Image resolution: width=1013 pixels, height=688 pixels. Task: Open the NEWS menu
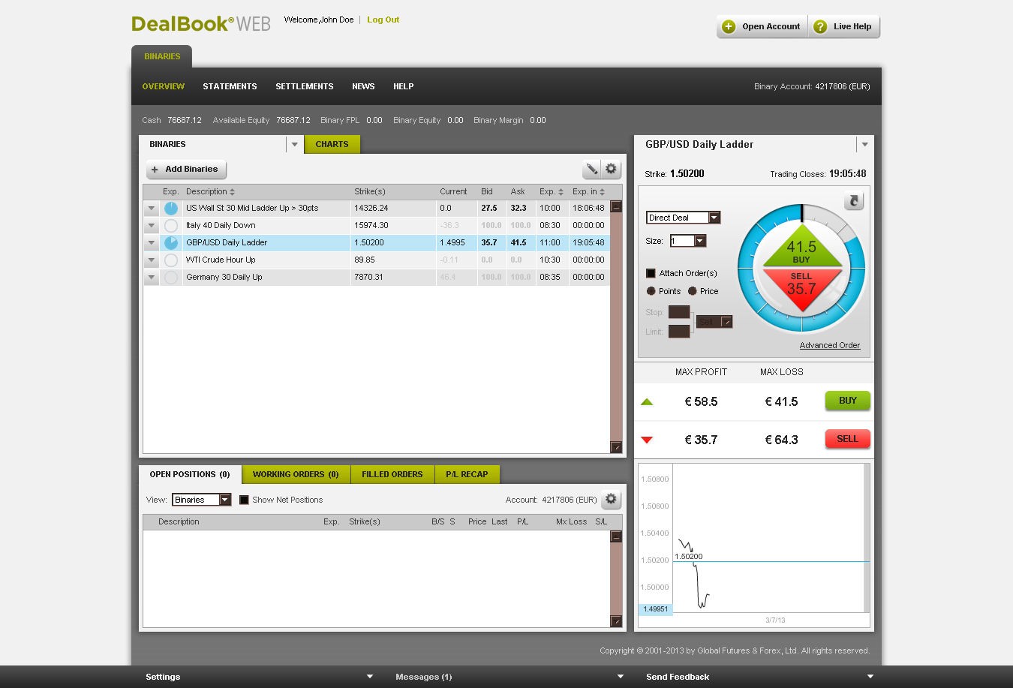(x=363, y=86)
